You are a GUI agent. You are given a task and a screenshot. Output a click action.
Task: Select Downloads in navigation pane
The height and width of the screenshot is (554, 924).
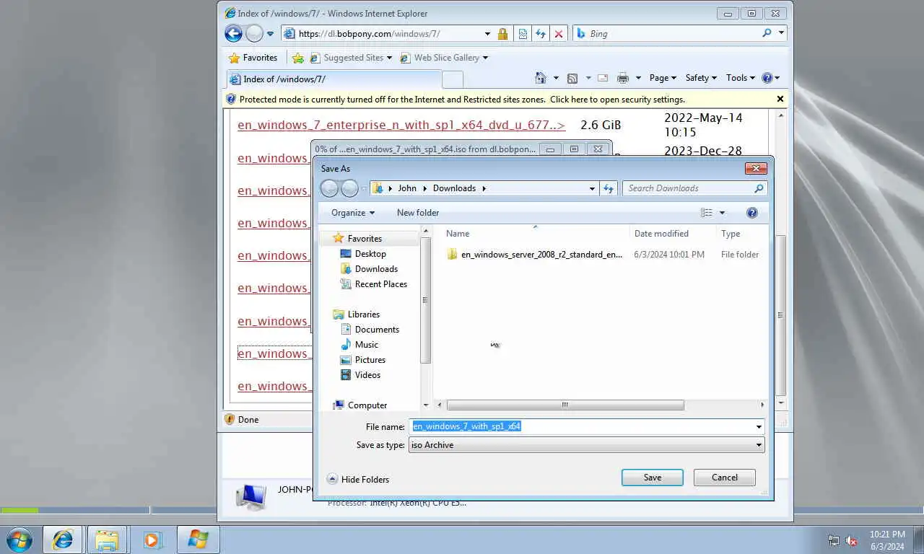(376, 269)
